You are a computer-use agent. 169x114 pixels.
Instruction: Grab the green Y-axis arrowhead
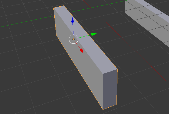(94, 34)
